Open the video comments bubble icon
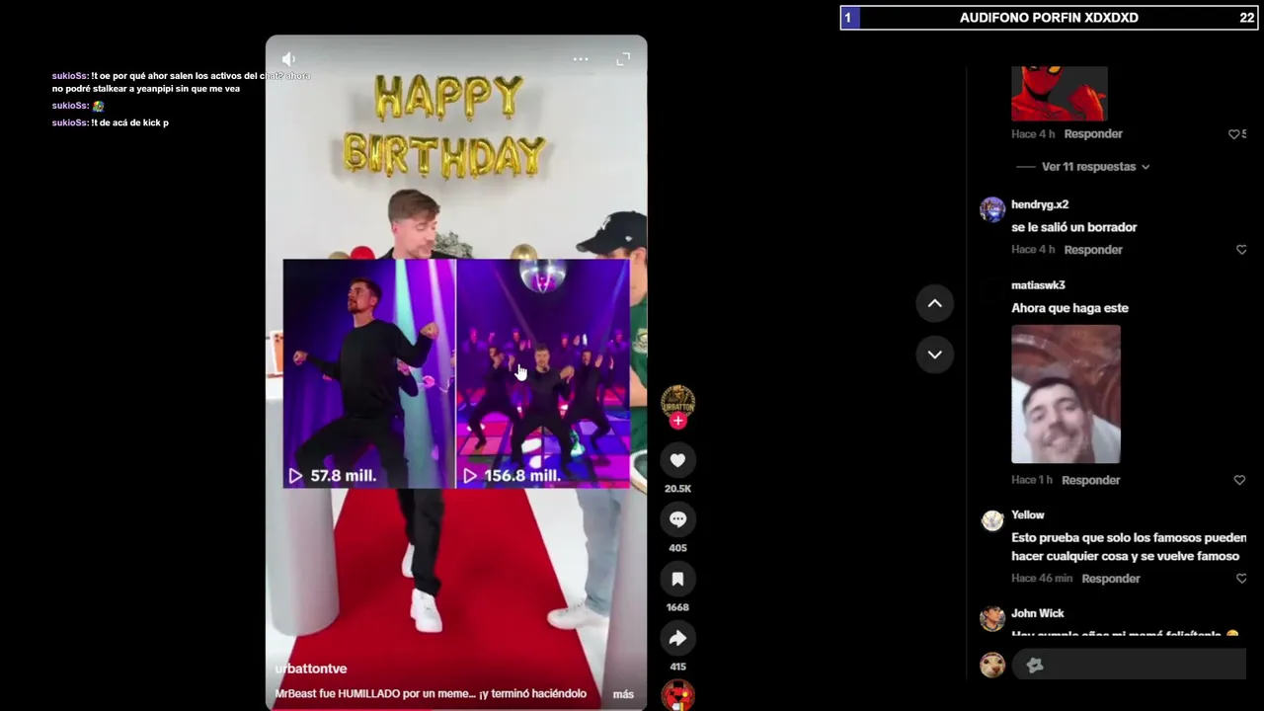 (x=677, y=519)
